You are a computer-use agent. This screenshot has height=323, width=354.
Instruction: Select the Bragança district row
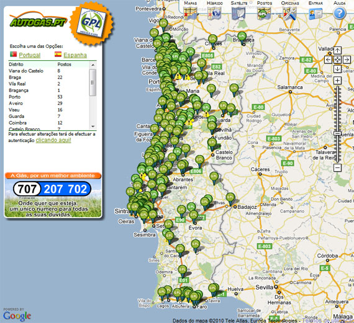pos(48,91)
